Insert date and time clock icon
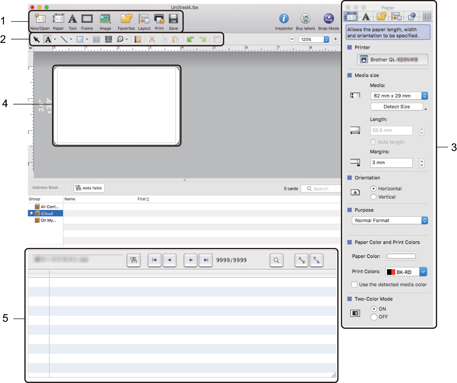Screen dimensions: 457x383 tap(120, 39)
